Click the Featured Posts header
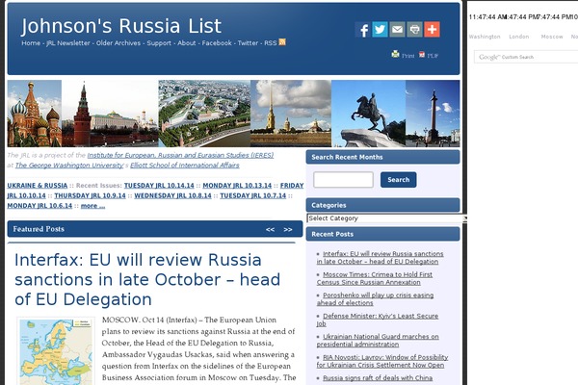This screenshot has height=385, width=578. point(155,229)
